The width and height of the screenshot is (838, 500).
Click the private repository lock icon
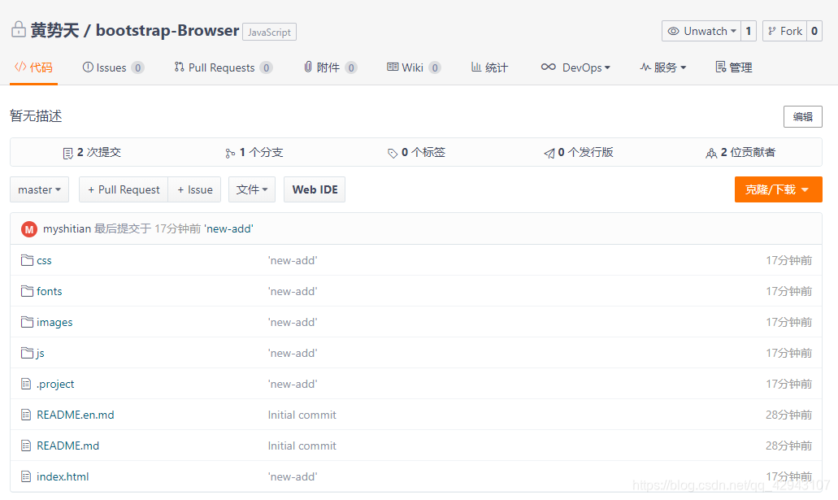(18, 29)
